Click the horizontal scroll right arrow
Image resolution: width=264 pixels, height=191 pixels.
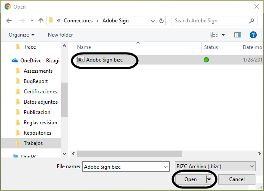pos(259,154)
